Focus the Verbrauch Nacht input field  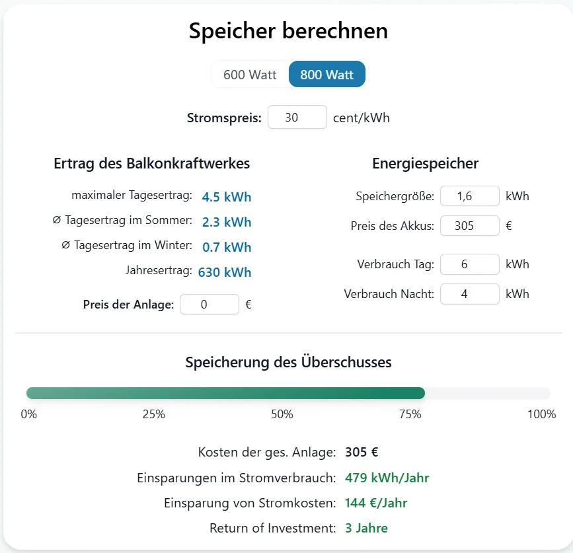click(469, 294)
